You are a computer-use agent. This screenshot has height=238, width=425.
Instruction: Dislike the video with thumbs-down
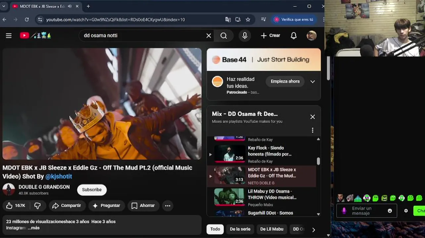37,206
